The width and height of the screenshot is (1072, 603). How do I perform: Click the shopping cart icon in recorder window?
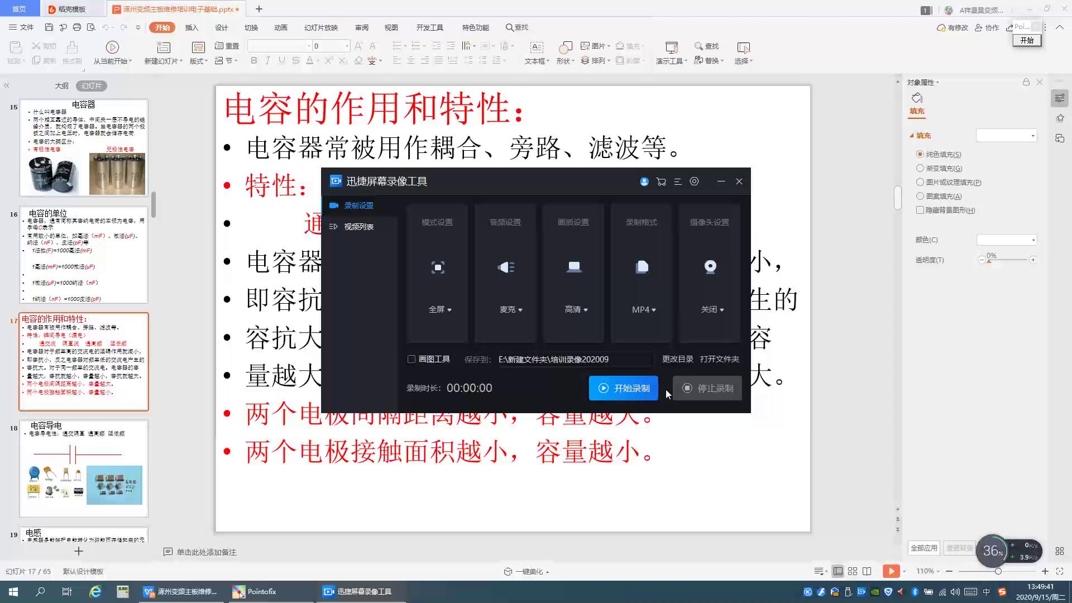661,181
